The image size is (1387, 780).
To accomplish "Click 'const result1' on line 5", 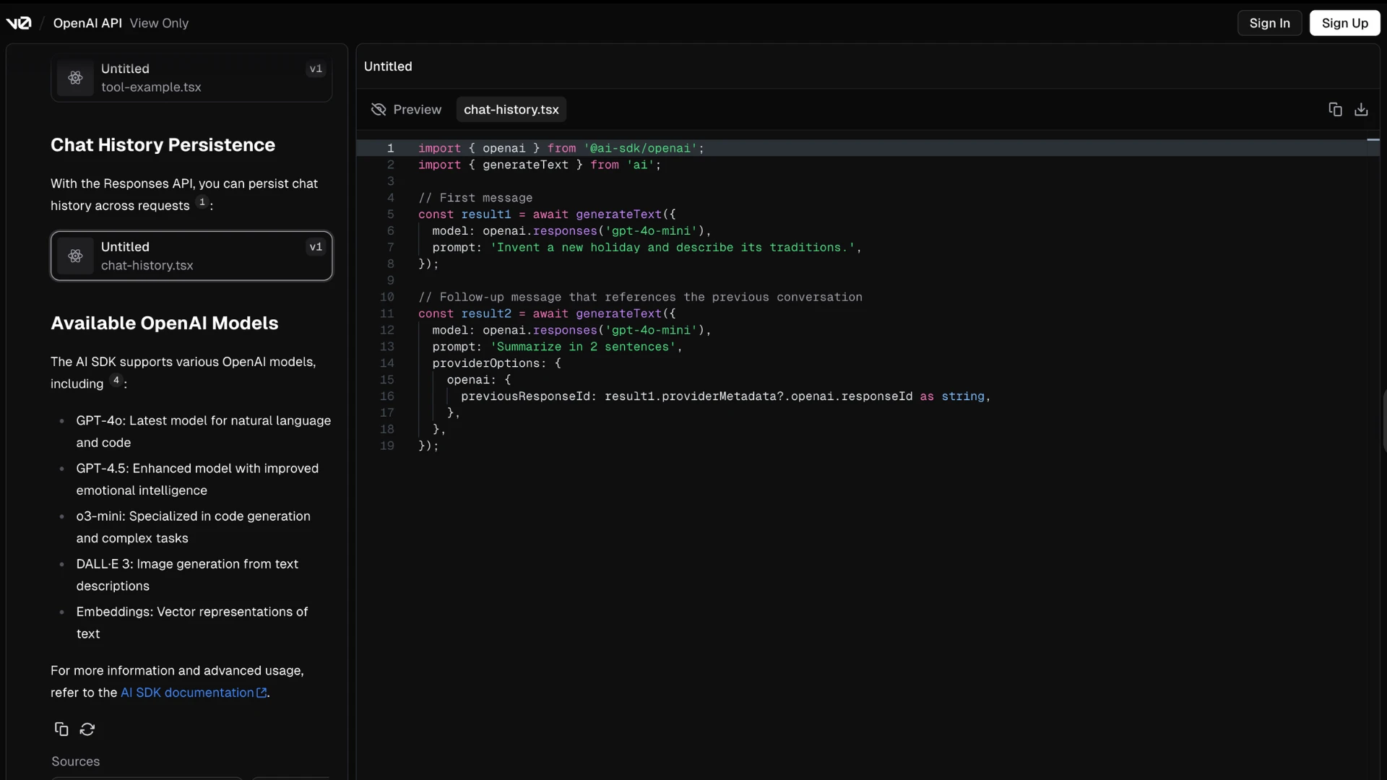I will 465,214.
